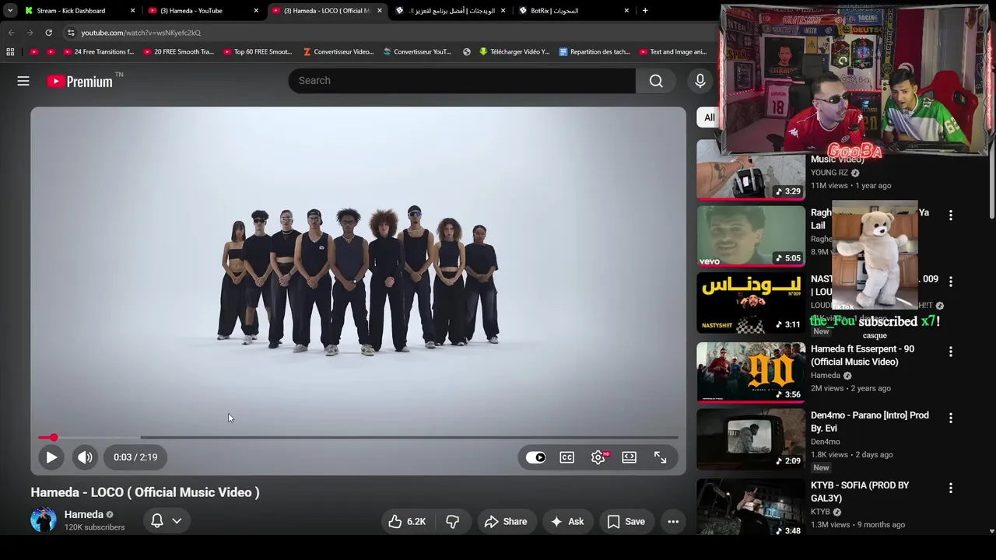Close the Stream - Kick Dashboard tab
Screen dimensions: 996x560
click(x=132, y=11)
